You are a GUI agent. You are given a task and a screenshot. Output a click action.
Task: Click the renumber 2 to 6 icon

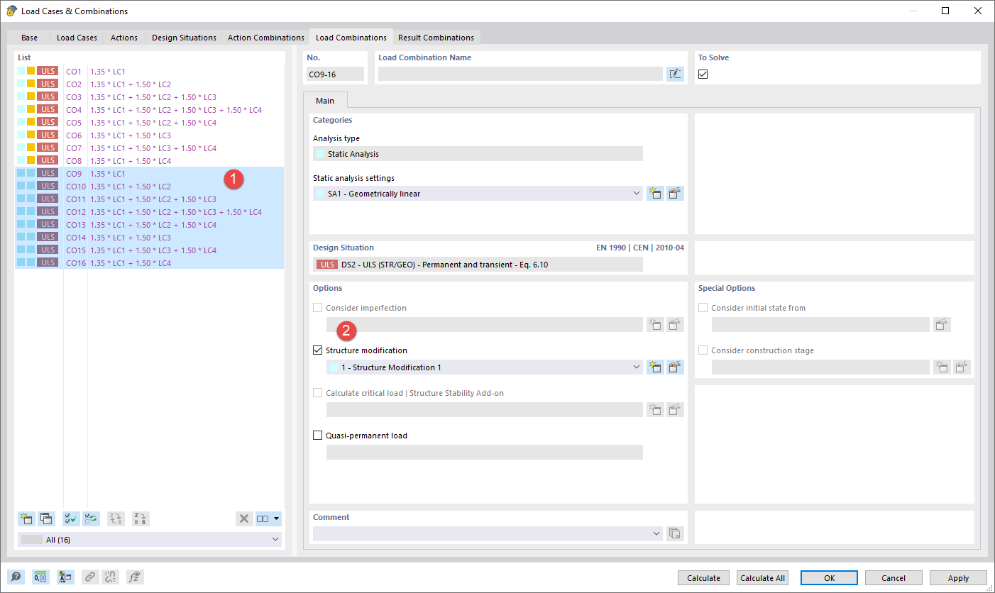pos(141,519)
